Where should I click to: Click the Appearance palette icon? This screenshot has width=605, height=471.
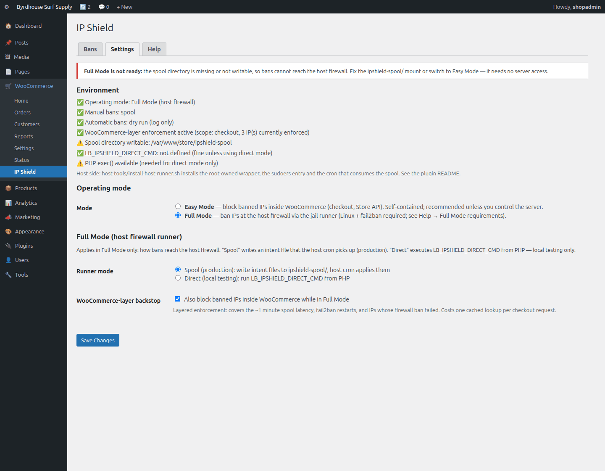[x=8, y=232]
